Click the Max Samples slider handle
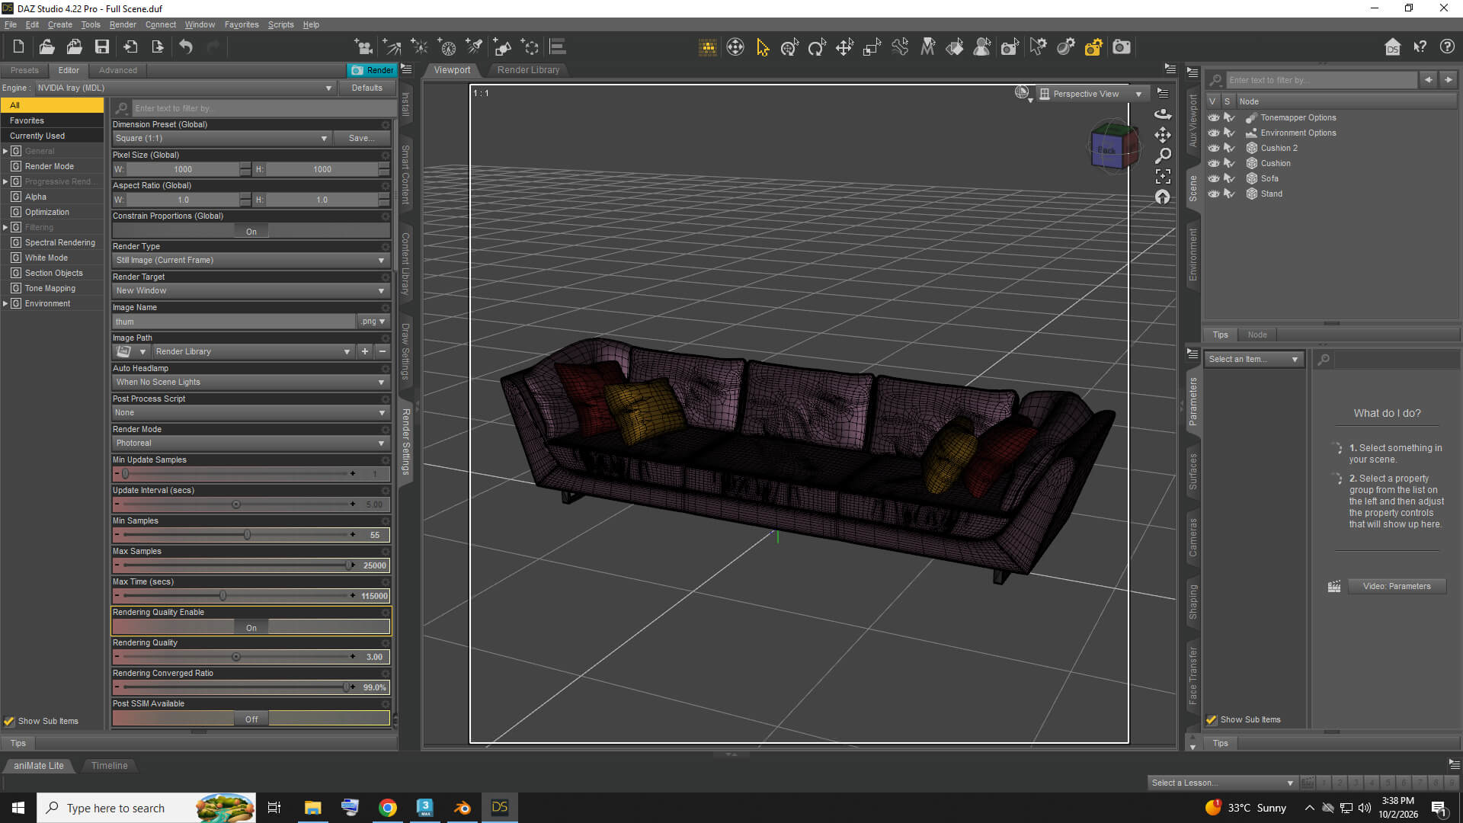This screenshot has height=823, width=1463. 349,565
